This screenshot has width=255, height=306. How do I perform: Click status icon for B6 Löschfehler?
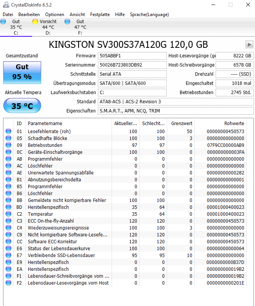point(8,193)
